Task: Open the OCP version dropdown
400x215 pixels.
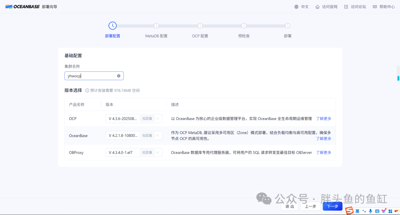Action: click(x=134, y=118)
